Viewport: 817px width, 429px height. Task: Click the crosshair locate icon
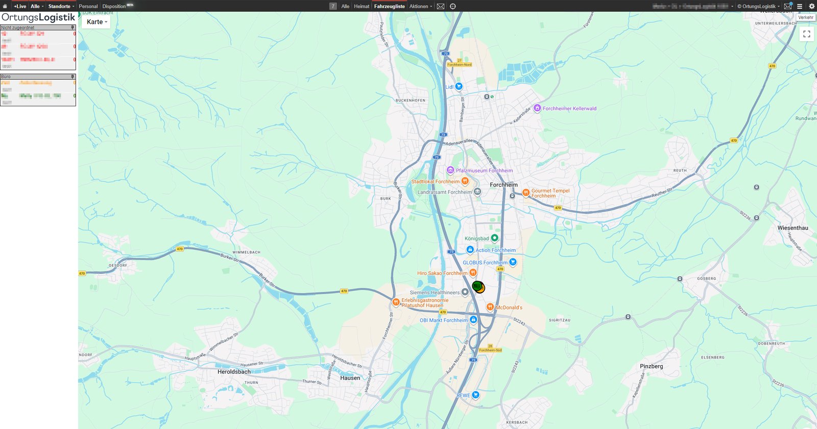click(453, 6)
